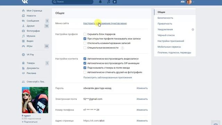Click the Игры counter badge 24
The image size is (222, 125).
pyautogui.click(x=46, y=46)
